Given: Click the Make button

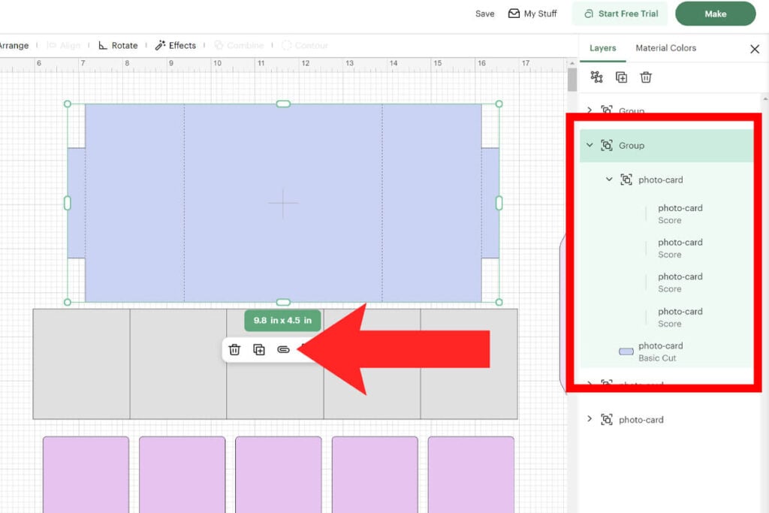Looking at the screenshot, I should coord(714,13).
